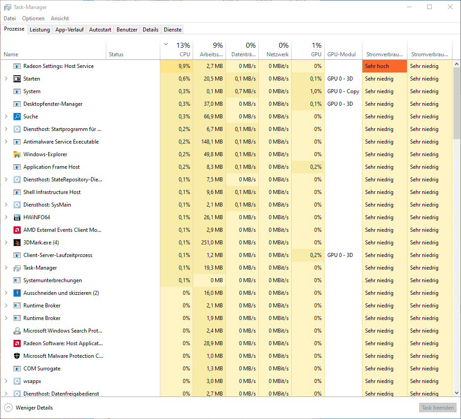
Task: Click the HWiNFO64 icon
Action: coord(17,217)
